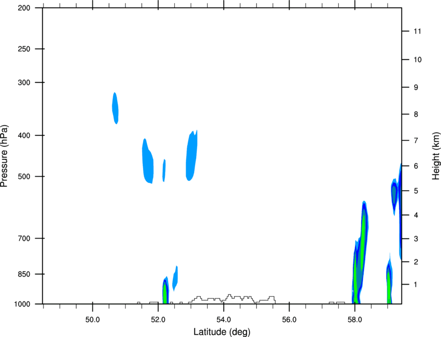This screenshot has width=441, height=337.
Task: Pick the 5 km height label
Action: 416,191
